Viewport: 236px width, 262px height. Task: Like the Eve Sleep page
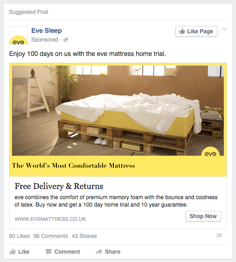[x=196, y=31]
